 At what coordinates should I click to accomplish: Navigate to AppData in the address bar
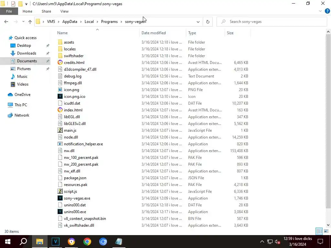click(x=70, y=22)
